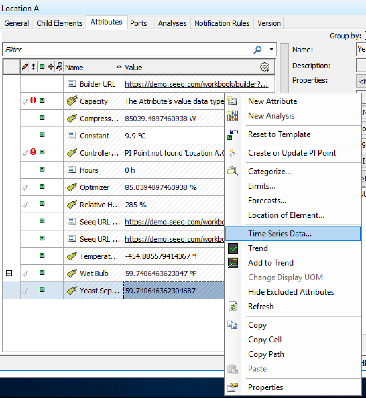The height and width of the screenshot is (398, 366).
Task: Click the Filter text input field
Action: pyautogui.click(x=126, y=50)
